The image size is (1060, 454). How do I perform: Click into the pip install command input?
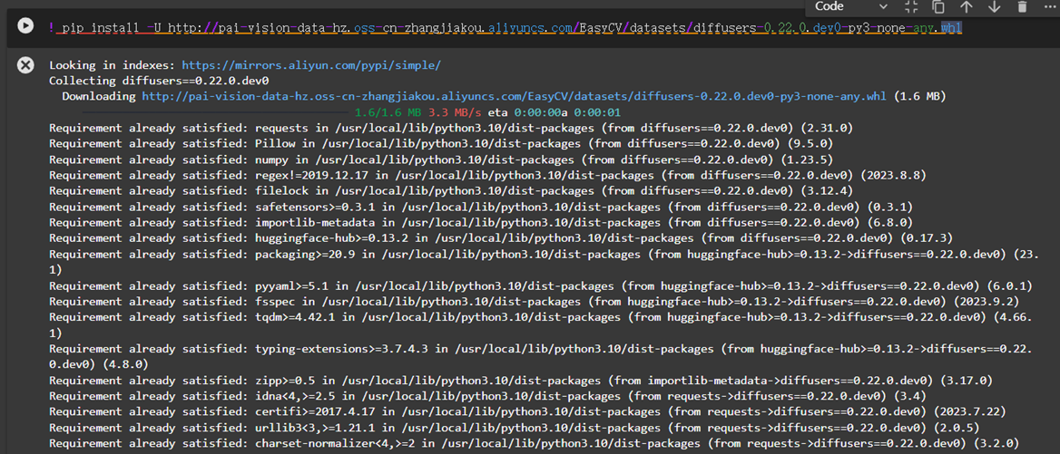point(505,28)
